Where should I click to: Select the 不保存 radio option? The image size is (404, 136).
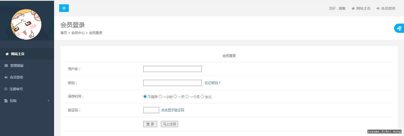[x=145, y=97]
